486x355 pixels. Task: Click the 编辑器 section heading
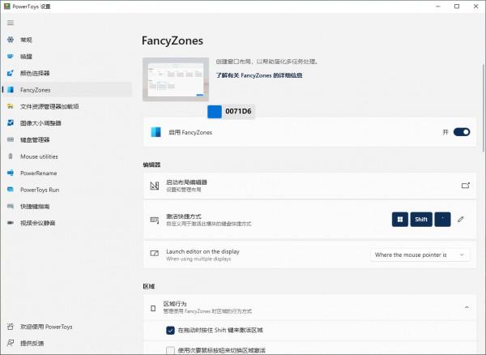151,165
